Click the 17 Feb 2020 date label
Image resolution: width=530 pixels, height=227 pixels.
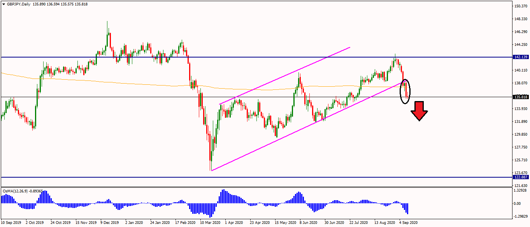(185, 223)
